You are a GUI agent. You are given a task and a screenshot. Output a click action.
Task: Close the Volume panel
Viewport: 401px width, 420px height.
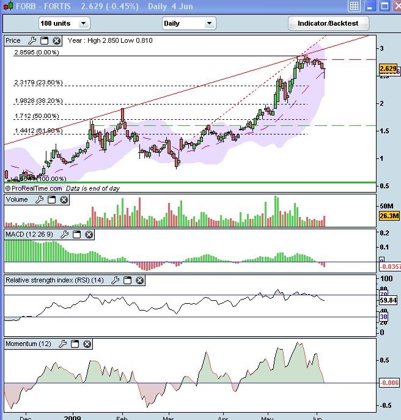[x=64, y=199]
